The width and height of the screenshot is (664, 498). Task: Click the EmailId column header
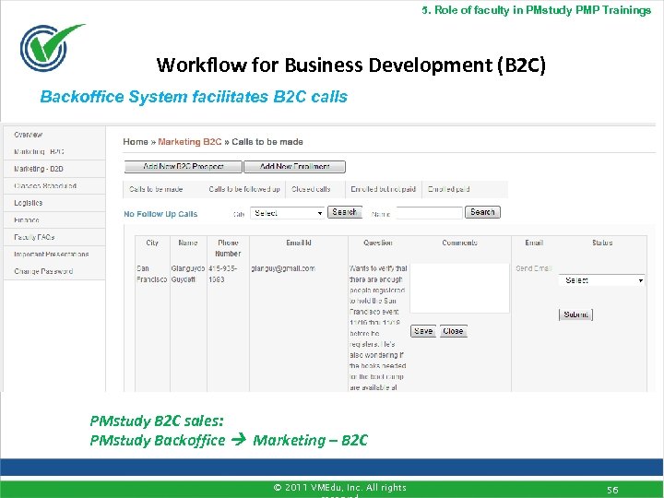299,243
